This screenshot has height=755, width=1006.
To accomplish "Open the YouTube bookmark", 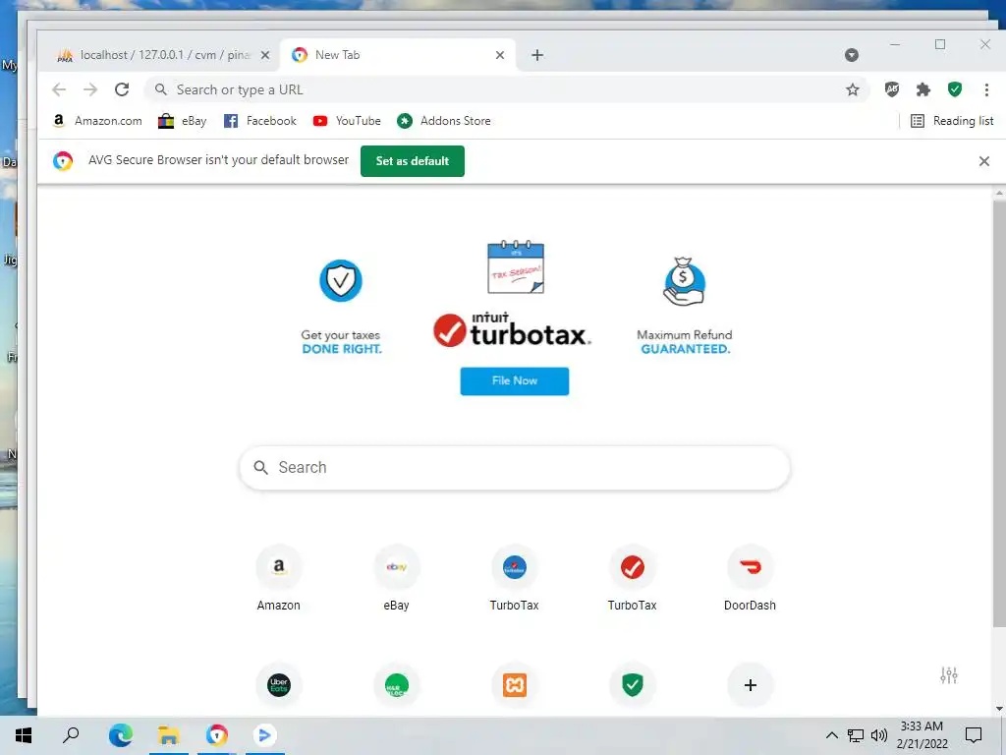I will pos(347,121).
